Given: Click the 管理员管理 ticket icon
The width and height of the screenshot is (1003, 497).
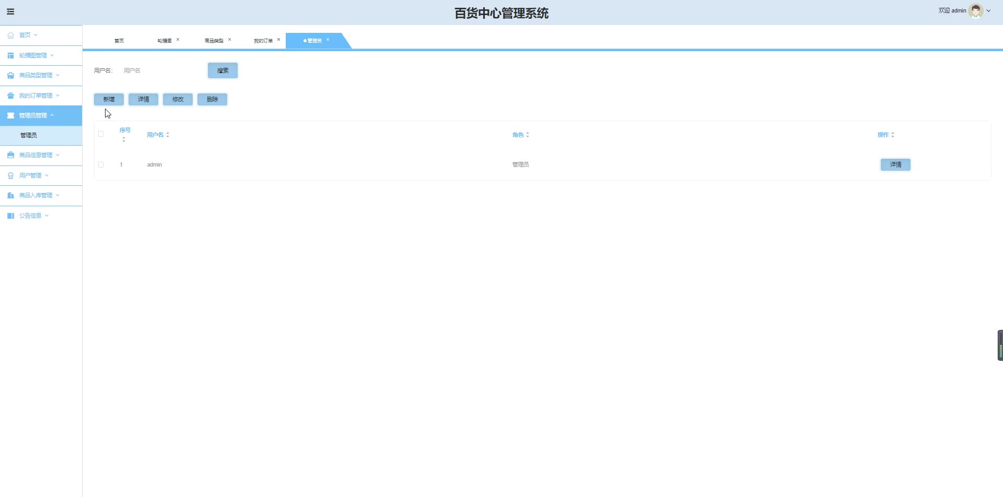Looking at the screenshot, I should (10, 115).
